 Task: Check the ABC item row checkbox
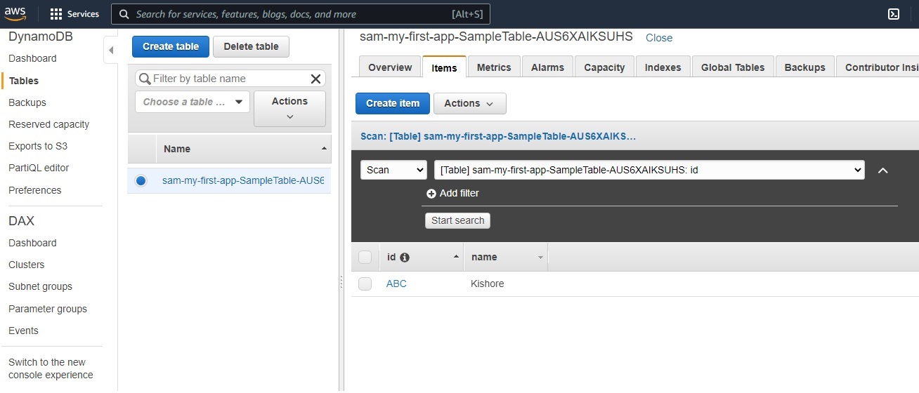pyautogui.click(x=365, y=284)
